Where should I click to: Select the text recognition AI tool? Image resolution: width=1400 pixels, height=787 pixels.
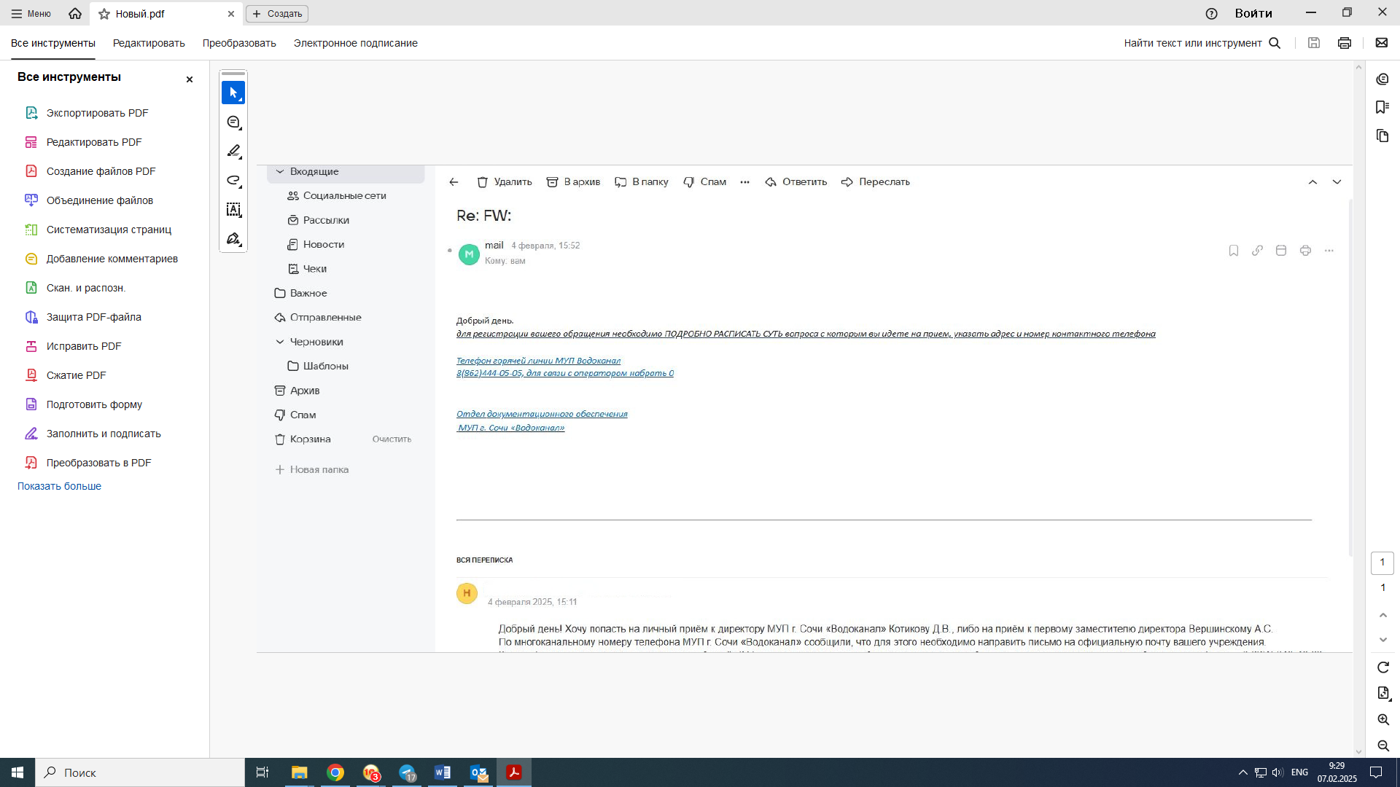[x=233, y=210]
